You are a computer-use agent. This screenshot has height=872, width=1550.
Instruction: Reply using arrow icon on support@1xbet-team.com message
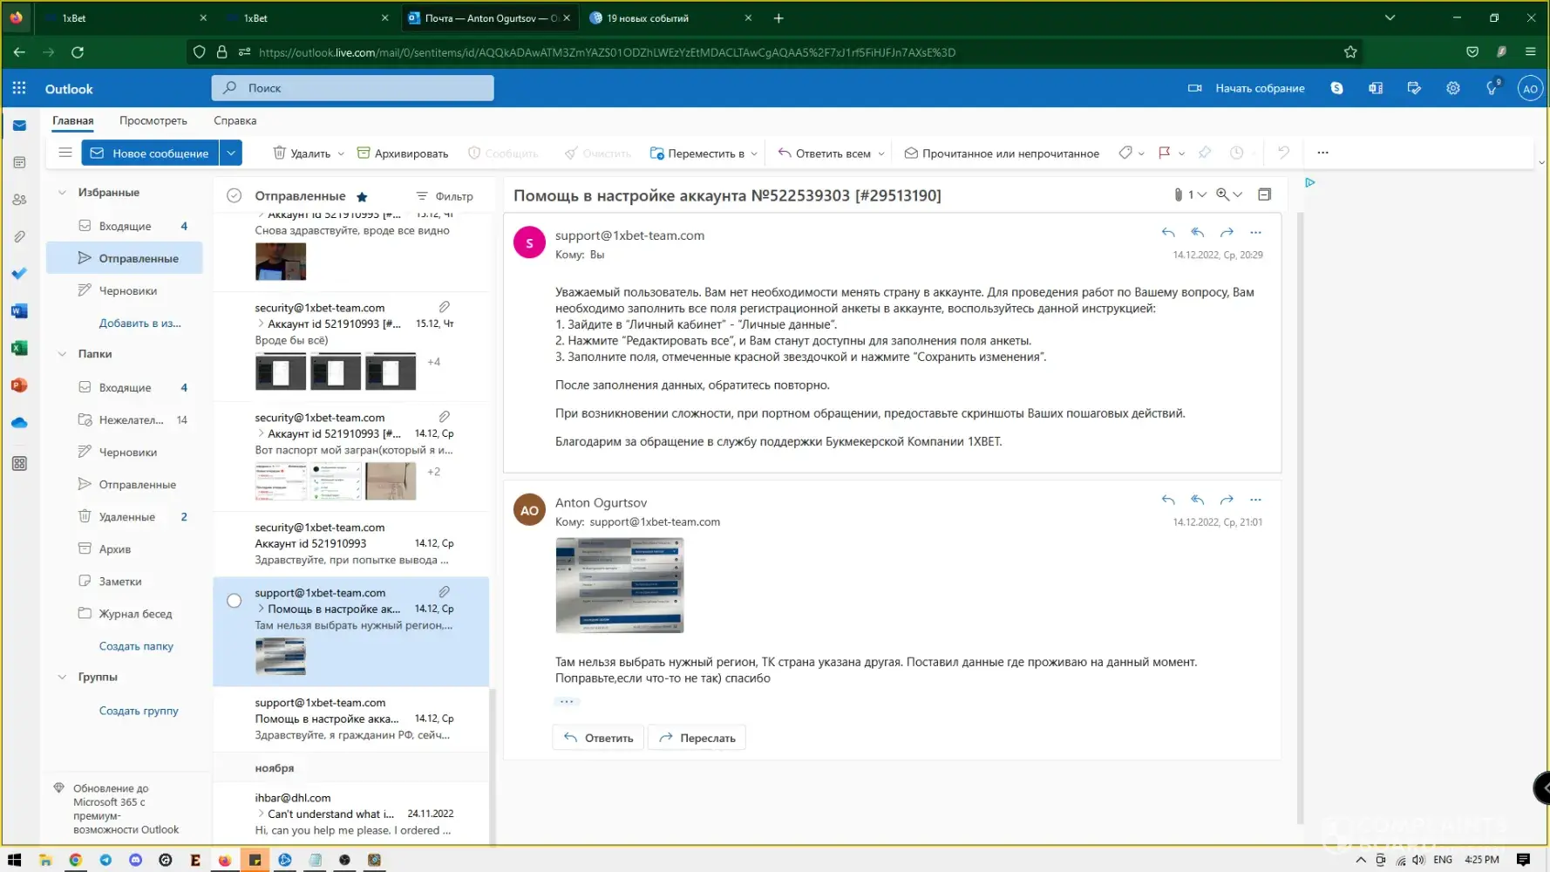(x=1168, y=233)
